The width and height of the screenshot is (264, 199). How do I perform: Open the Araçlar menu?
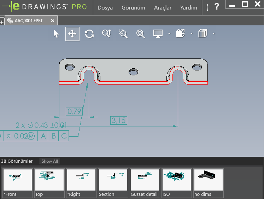[163, 7]
